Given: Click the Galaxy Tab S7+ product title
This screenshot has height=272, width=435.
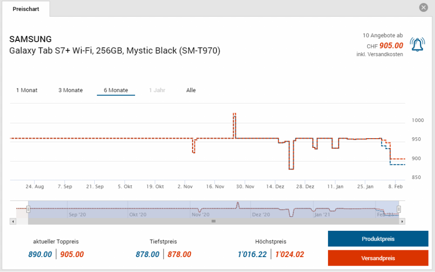Looking at the screenshot, I should [x=115, y=51].
